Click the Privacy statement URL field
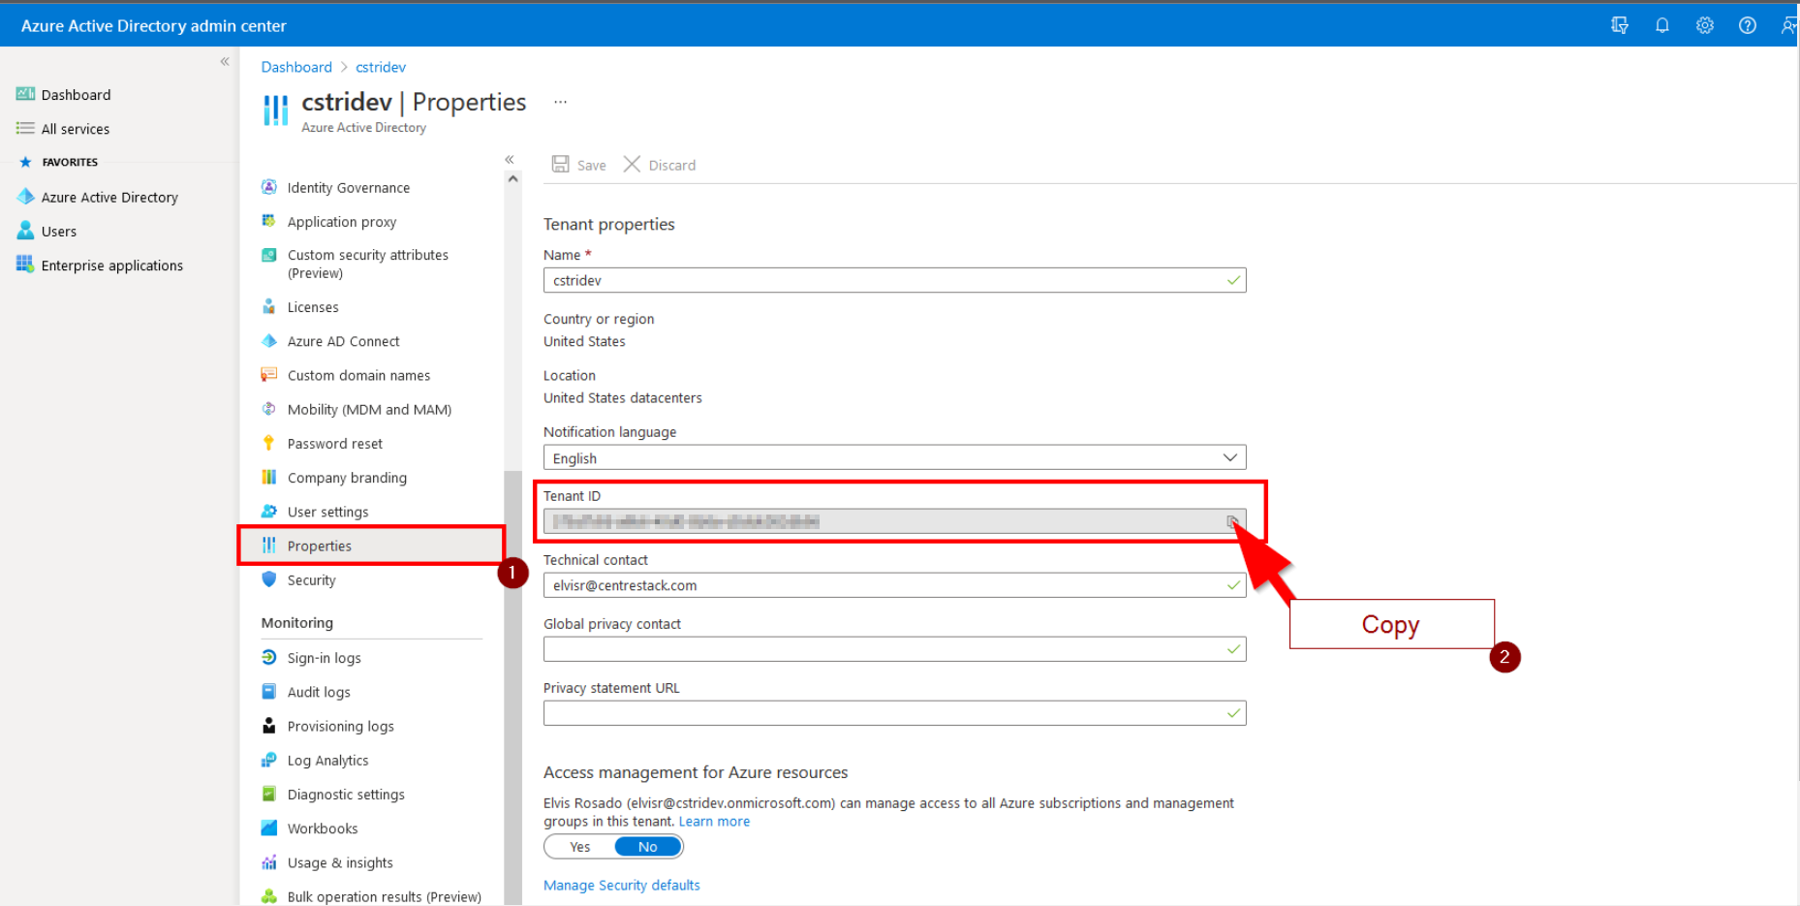The height and width of the screenshot is (906, 1800). click(x=894, y=713)
